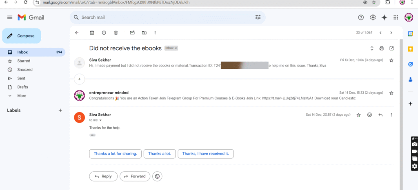Click the Move to folder icon
This screenshot has height=190, width=418.
144,33
